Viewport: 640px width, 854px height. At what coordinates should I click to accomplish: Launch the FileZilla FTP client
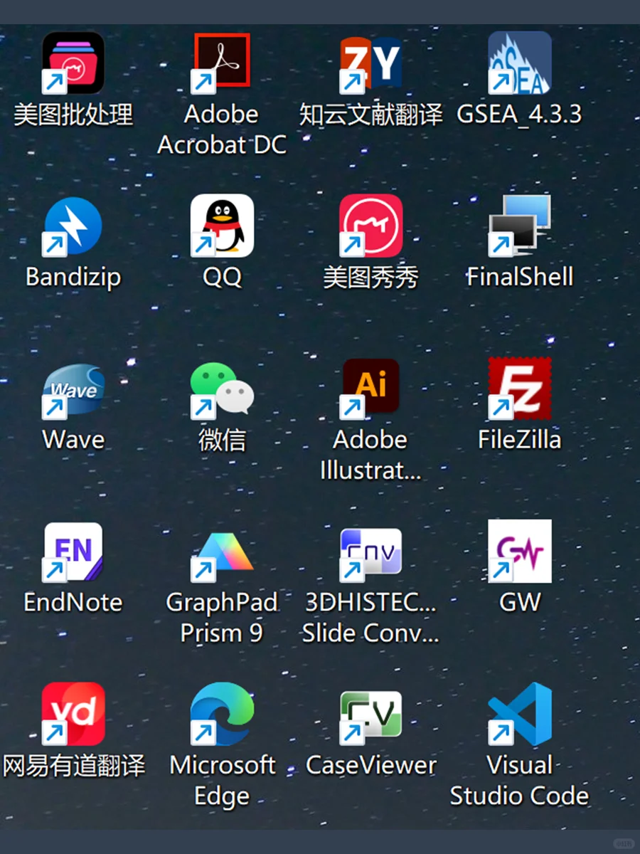click(x=519, y=388)
